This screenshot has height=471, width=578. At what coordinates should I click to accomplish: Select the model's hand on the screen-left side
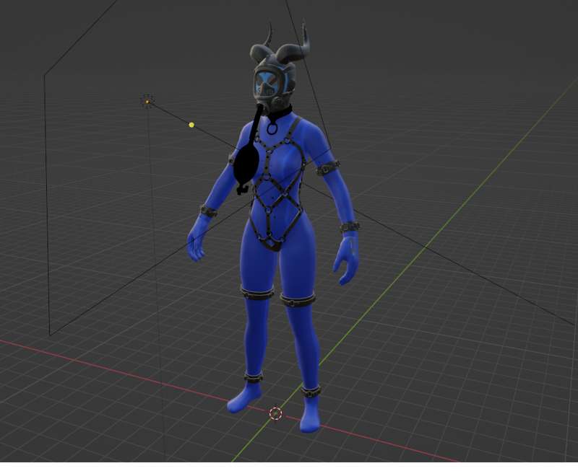[197, 241]
